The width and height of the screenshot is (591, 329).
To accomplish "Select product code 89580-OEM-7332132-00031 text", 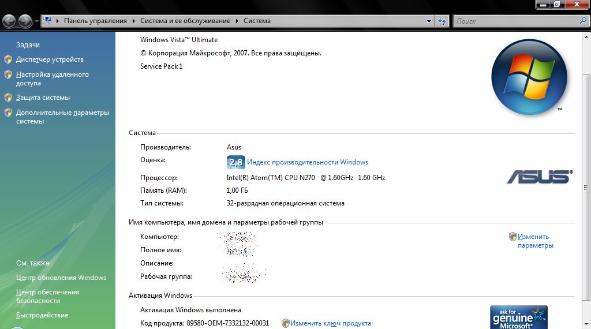I will coord(227,323).
